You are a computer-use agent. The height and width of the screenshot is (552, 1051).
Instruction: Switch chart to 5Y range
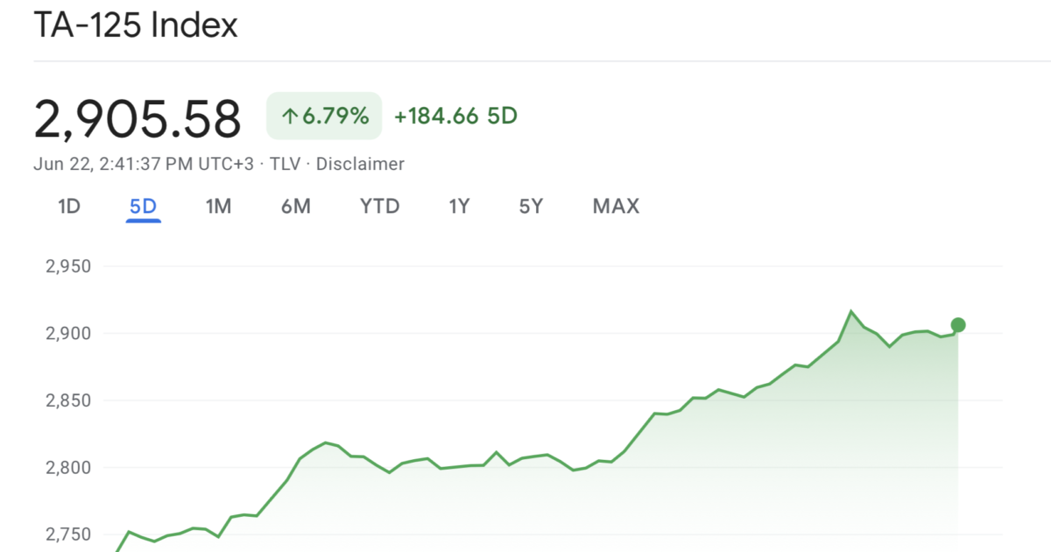click(x=531, y=207)
